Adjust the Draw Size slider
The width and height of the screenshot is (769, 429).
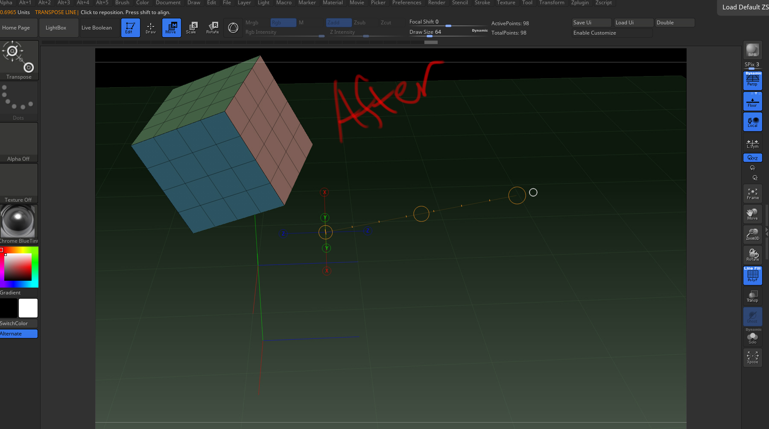[448, 32]
